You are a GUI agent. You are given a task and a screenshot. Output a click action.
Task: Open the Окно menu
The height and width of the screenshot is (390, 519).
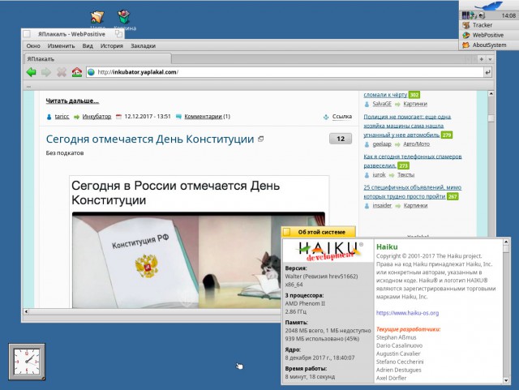click(33, 46)
